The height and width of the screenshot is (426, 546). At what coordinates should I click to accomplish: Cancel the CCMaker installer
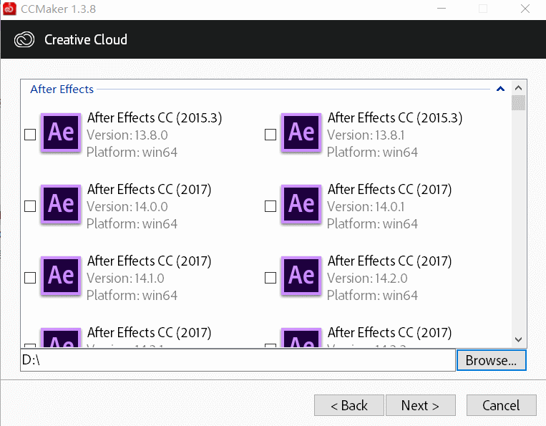[501, 405]
